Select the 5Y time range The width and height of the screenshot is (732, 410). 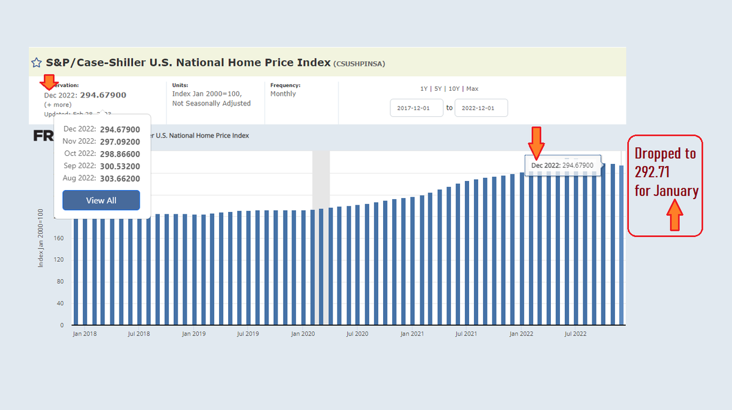tap(437, 88)
